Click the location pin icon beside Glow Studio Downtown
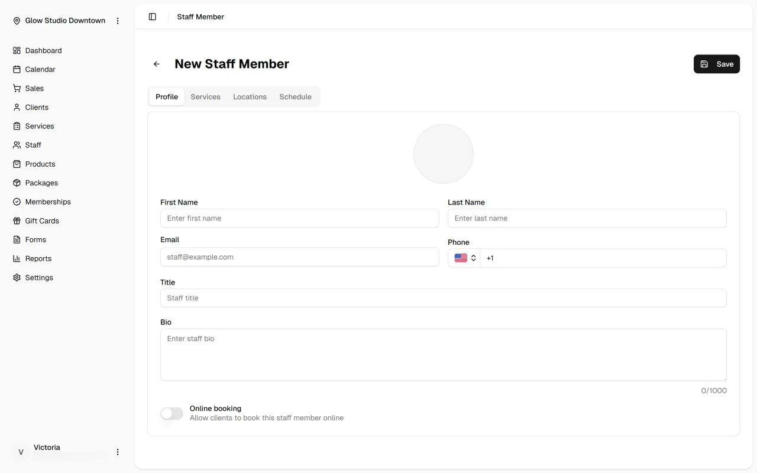Image resolution: width=757 pixels, height=473 pixels. tap(17, 21)
